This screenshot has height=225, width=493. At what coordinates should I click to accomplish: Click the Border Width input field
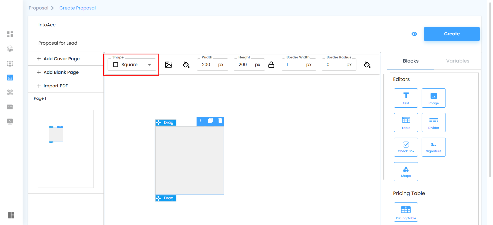pyautogui.click(x=299, y=65)
